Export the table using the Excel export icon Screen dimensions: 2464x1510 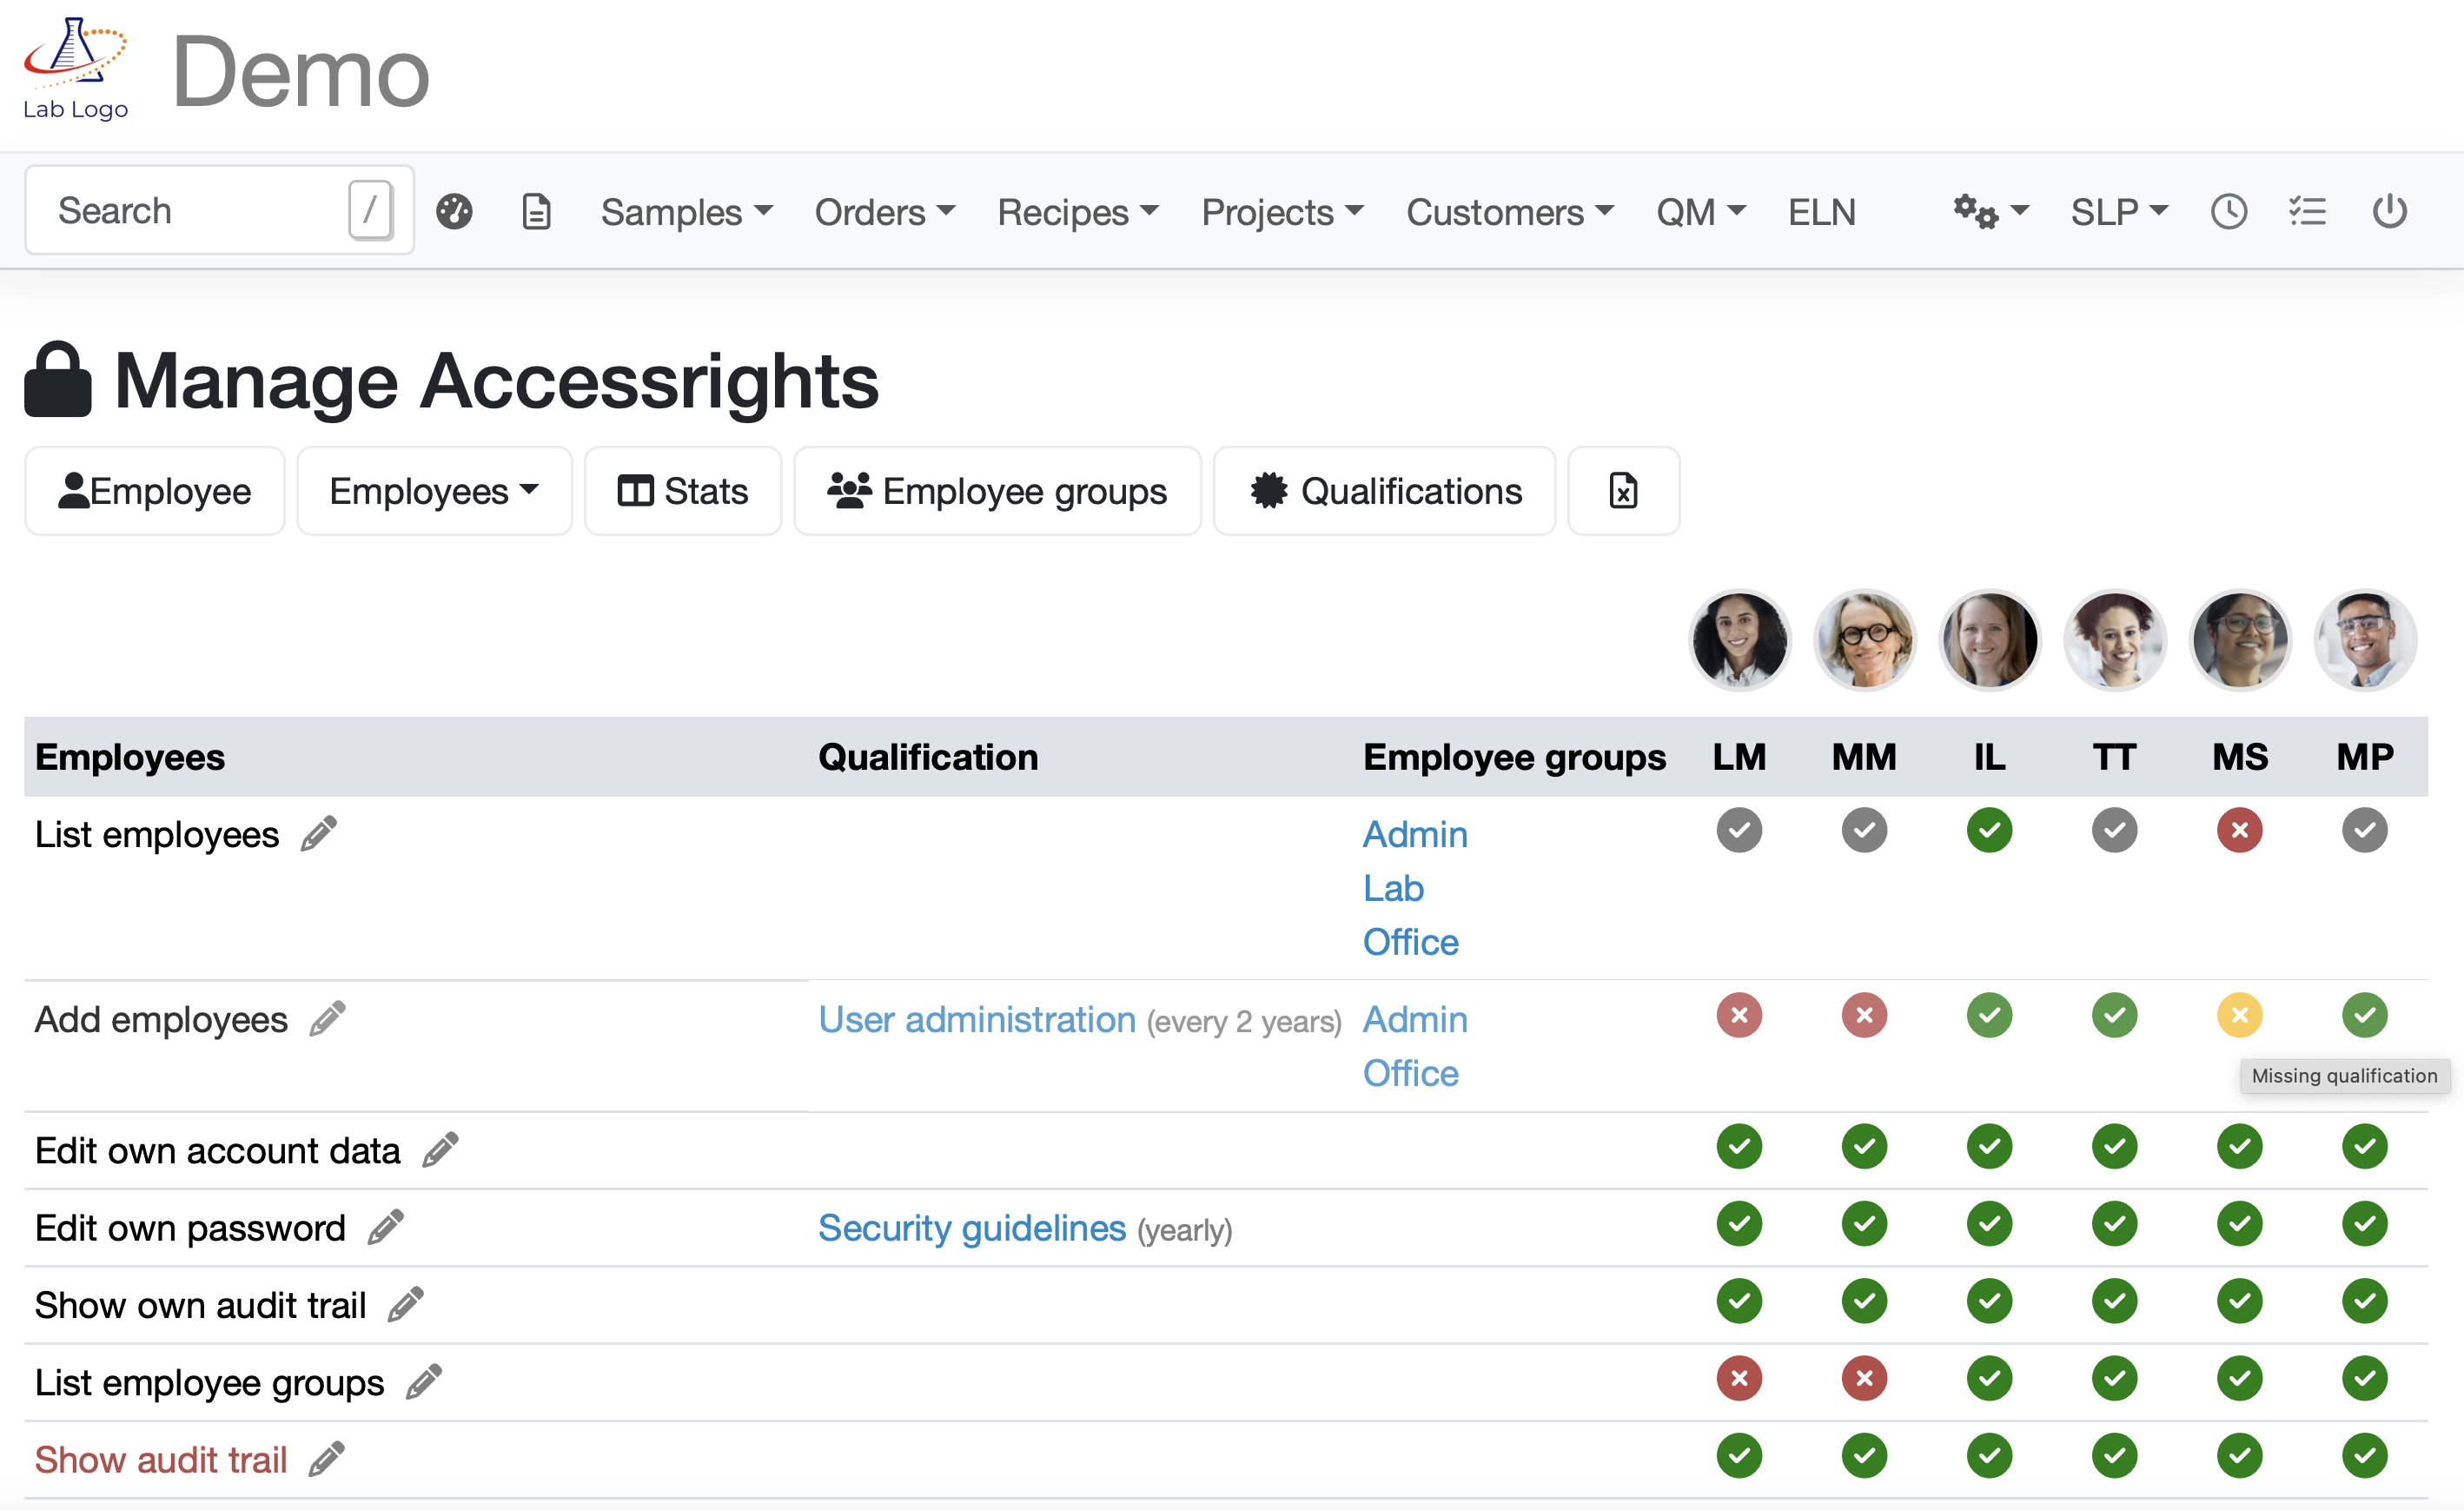click(x=1622, y=491)
